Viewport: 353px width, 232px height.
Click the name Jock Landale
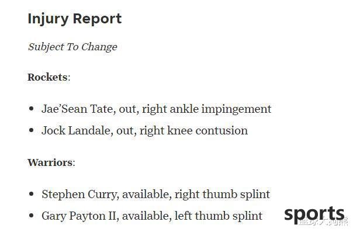coord(77,130)
